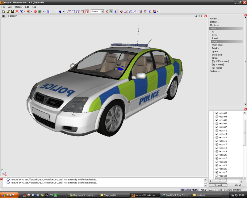
Task: Click the walking figure icon
Action: 150,11
